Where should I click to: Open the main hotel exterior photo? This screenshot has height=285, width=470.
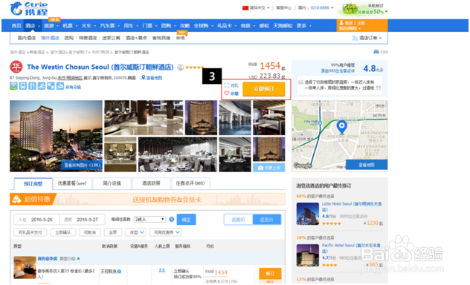56,136
